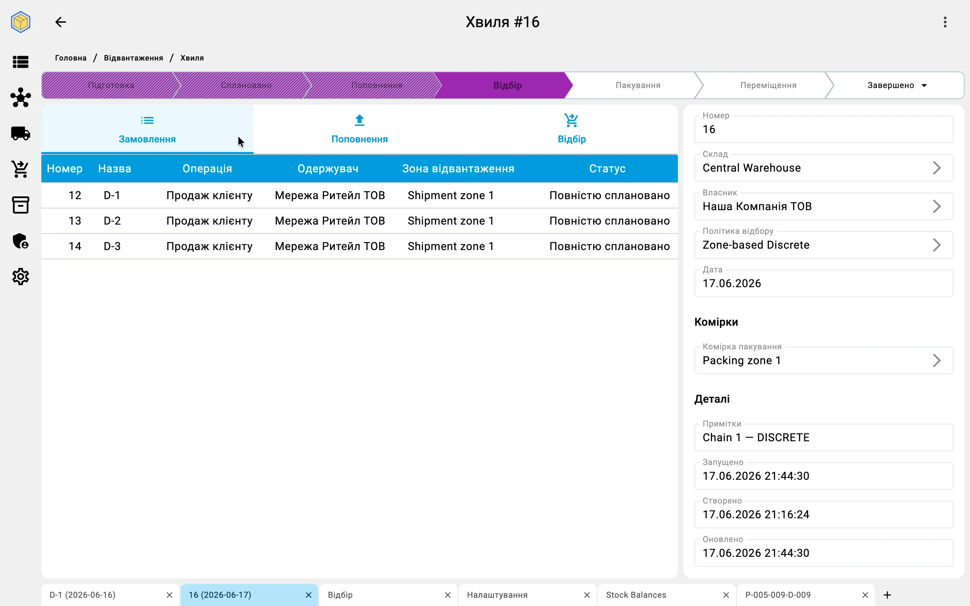Open the Склад Central Warehouse chevron
Screen dimensions: 970x606
click(x=937, y=168)
